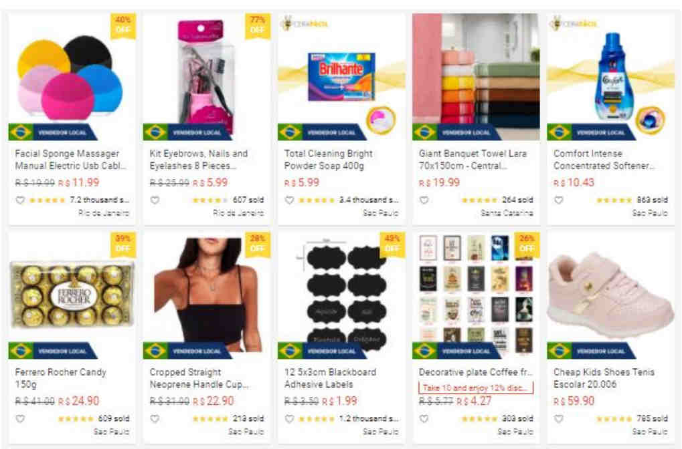682x449 pixels.
Task: Favorite Ferrero Rocher Candy with heart icon
Action: [x=20, y=419]
